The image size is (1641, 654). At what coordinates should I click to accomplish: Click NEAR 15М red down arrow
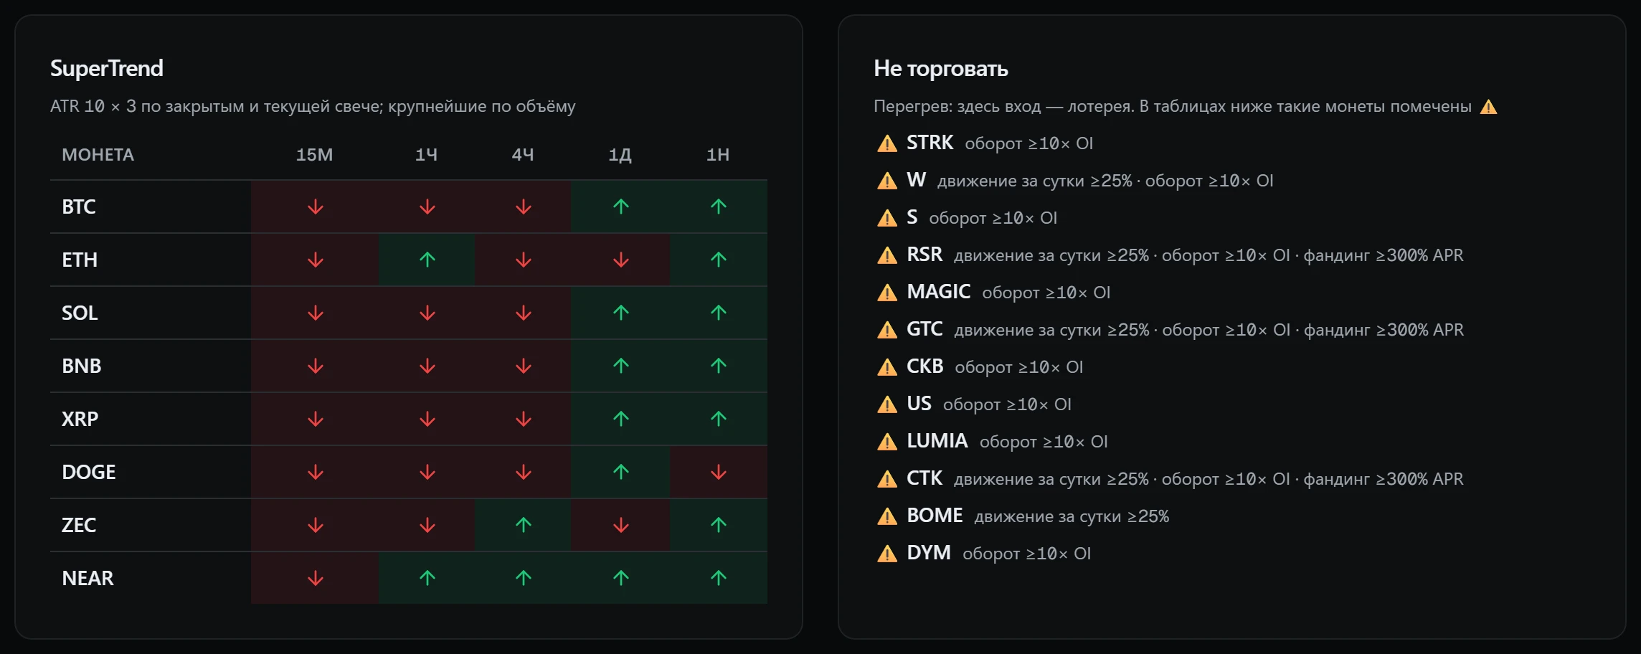tap(316, 578)
